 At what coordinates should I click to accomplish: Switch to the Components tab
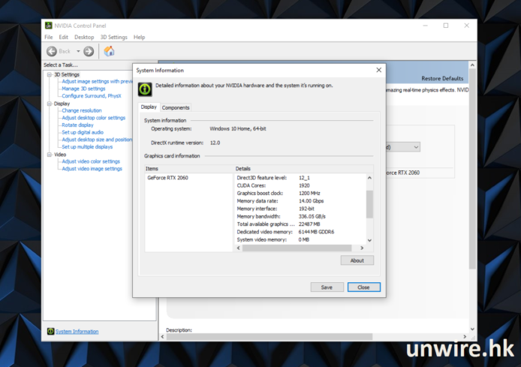click(x=176, y=107)
